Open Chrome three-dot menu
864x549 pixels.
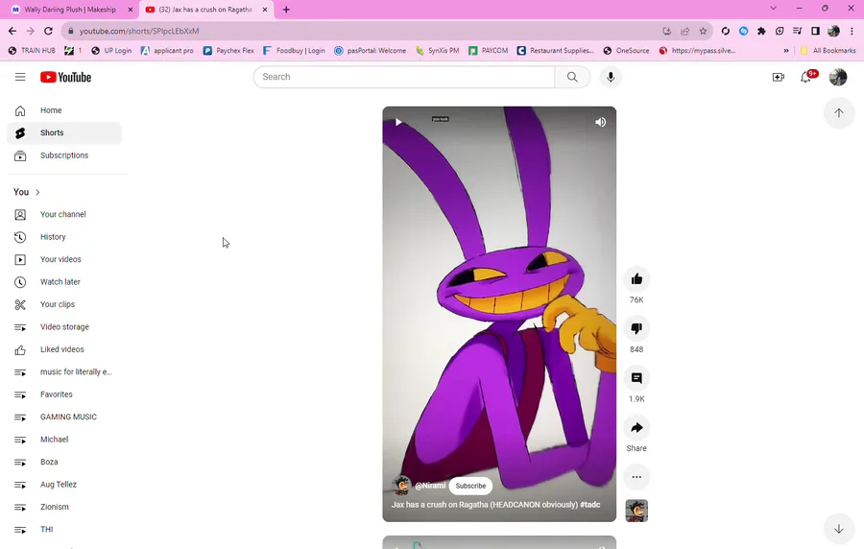coord(852,32)
